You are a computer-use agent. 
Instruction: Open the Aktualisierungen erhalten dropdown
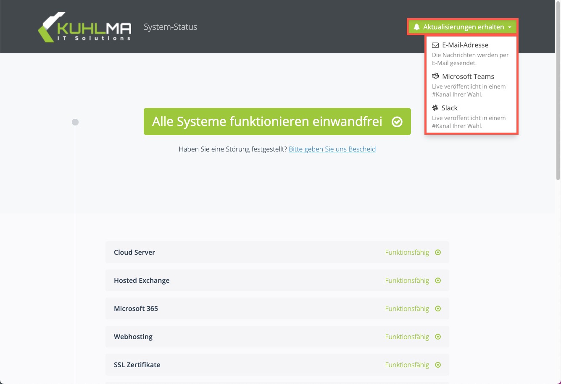click(463, 27)
